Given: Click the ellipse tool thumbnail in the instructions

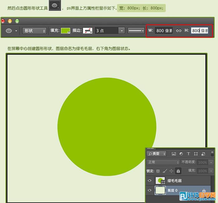Looking at the screenshot, I should [x=55, y=5].
